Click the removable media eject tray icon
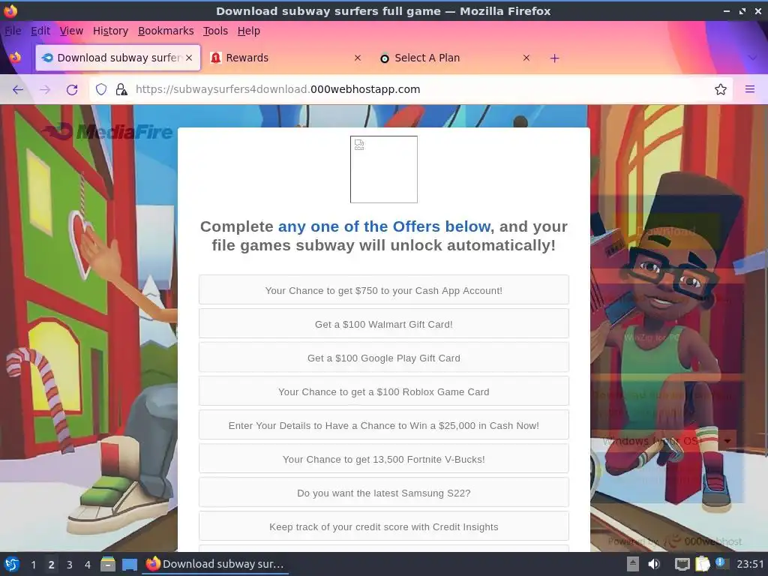This screenshot has width=768, height=576. pos(633,564)
